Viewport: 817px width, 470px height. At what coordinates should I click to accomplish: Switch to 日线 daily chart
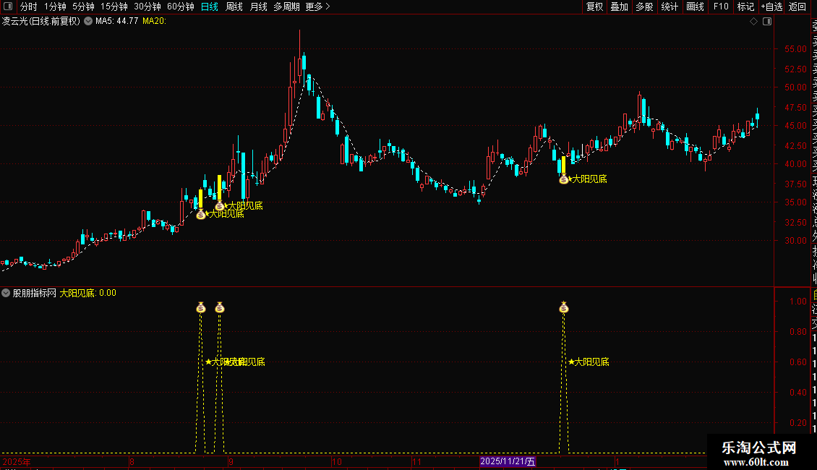tap(210, 7)
